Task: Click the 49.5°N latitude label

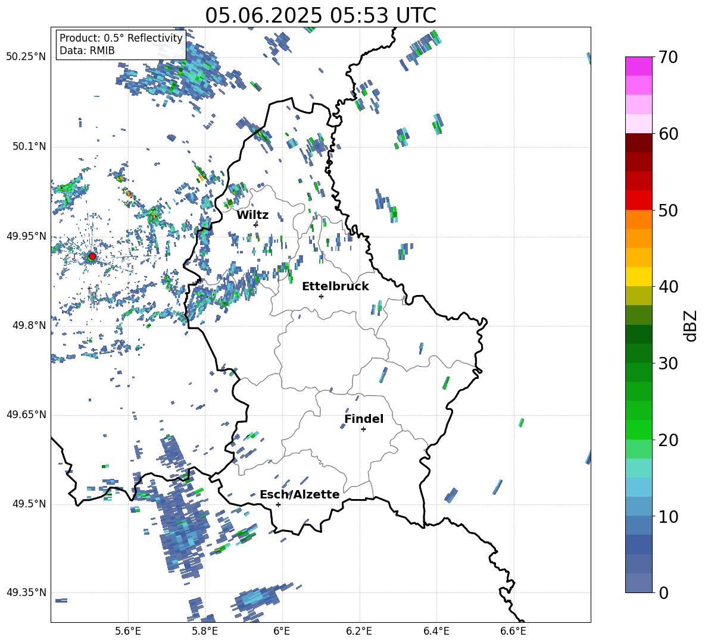Action: [29, 504]
